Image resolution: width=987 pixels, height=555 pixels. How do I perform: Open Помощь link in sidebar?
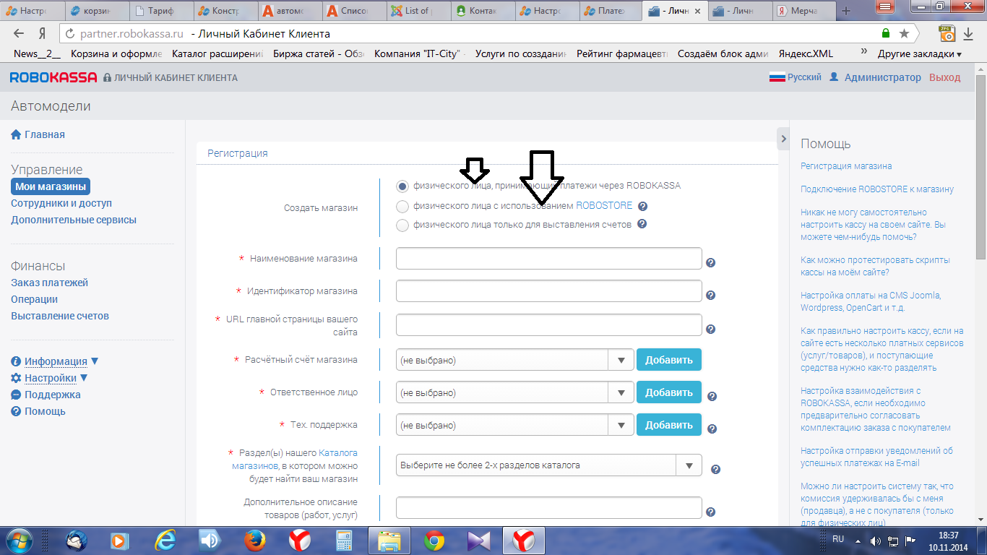click(x=38, y=411)
